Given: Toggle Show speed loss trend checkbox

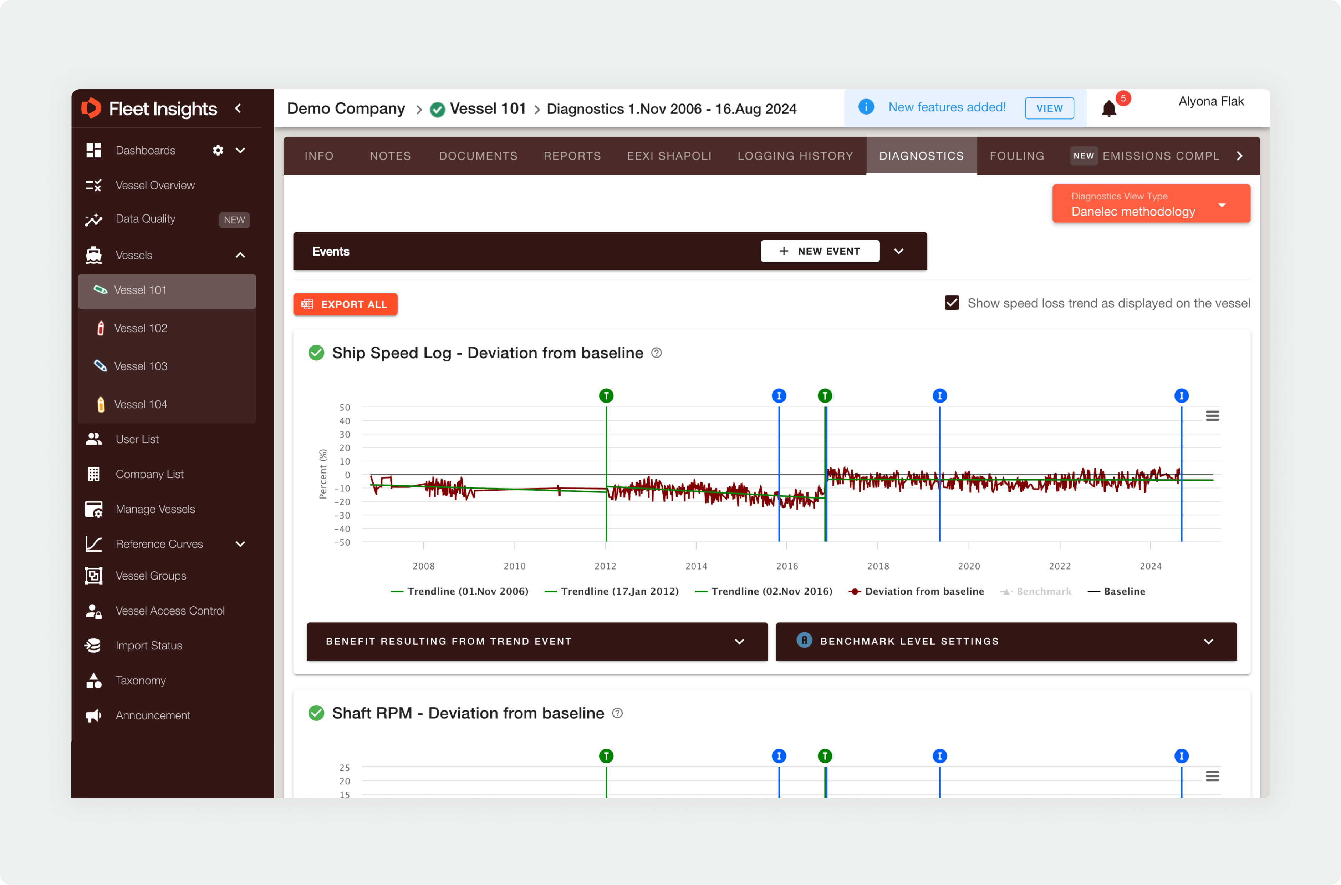Looking at the screenshot, I should (952, 303).
